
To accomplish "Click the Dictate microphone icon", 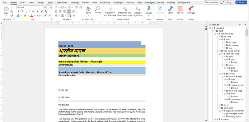I will [x=149, y=9].
